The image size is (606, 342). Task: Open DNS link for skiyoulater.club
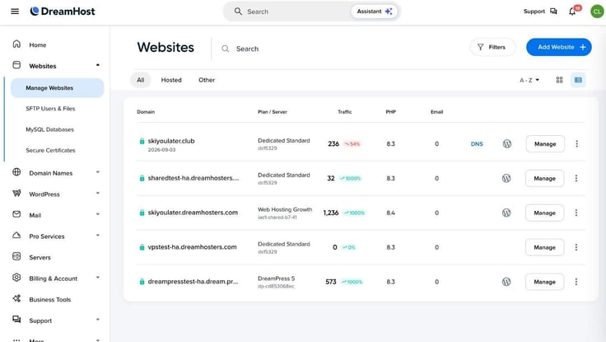[x=477, y=144]
